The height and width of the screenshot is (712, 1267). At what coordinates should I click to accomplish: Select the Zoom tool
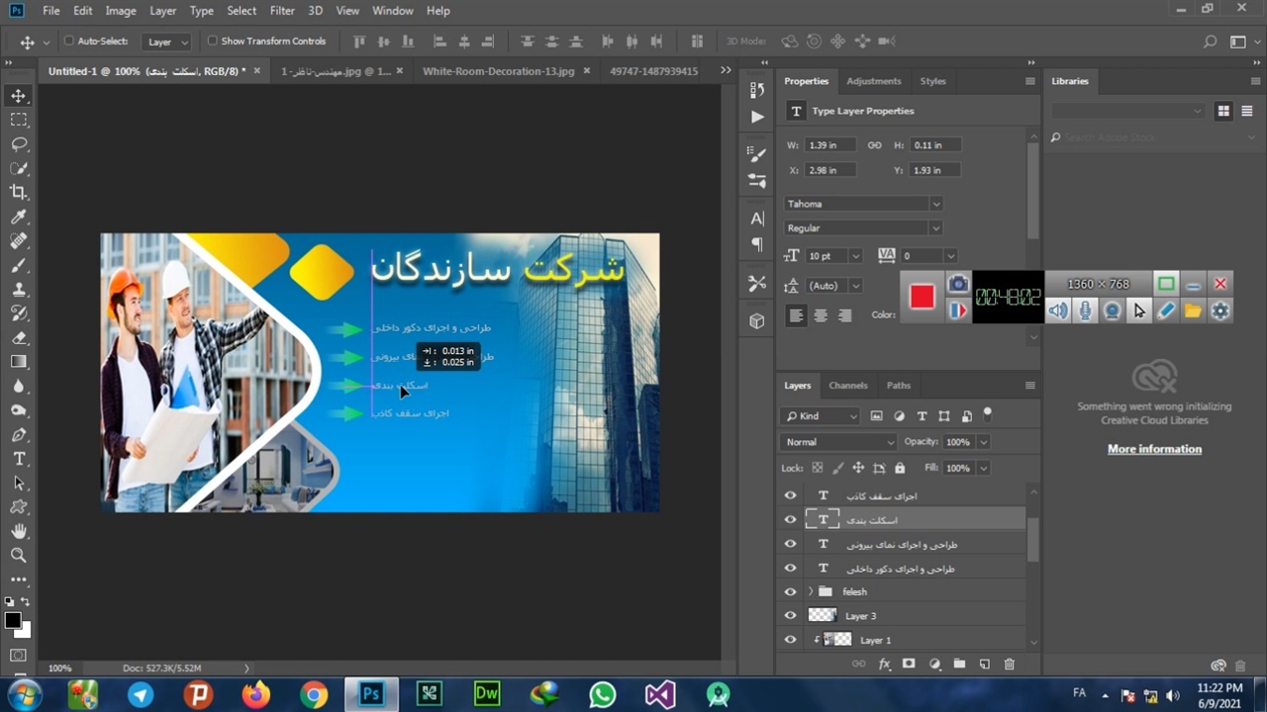19,556
